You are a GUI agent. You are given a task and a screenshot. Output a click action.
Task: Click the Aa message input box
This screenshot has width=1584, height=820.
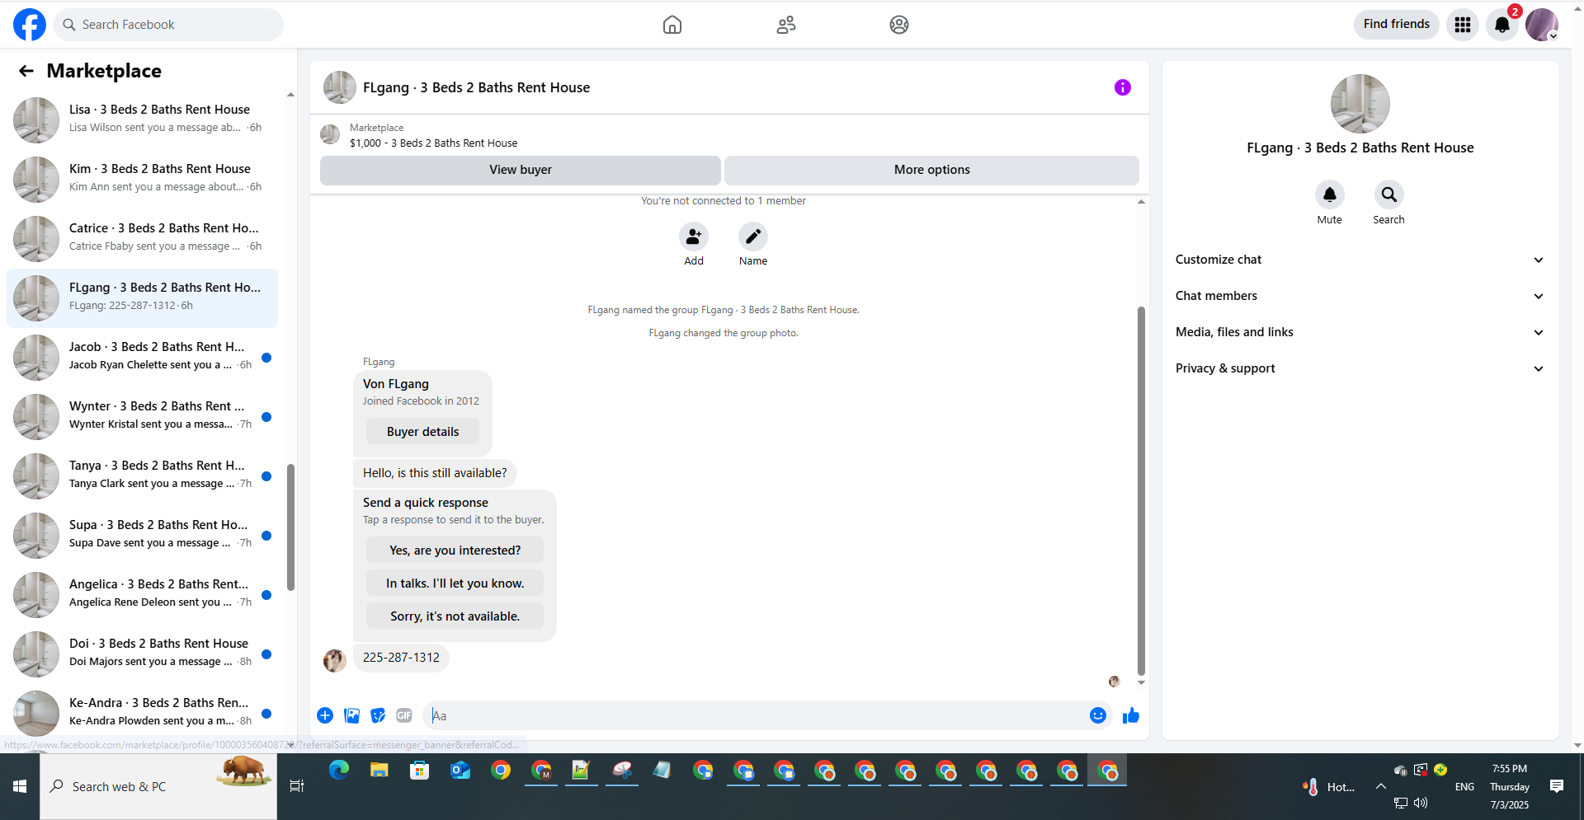[755, 715]
